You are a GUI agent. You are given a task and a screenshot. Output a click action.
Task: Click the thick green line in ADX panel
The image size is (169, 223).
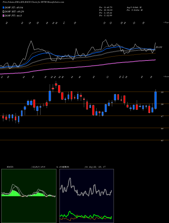point(86,216)
